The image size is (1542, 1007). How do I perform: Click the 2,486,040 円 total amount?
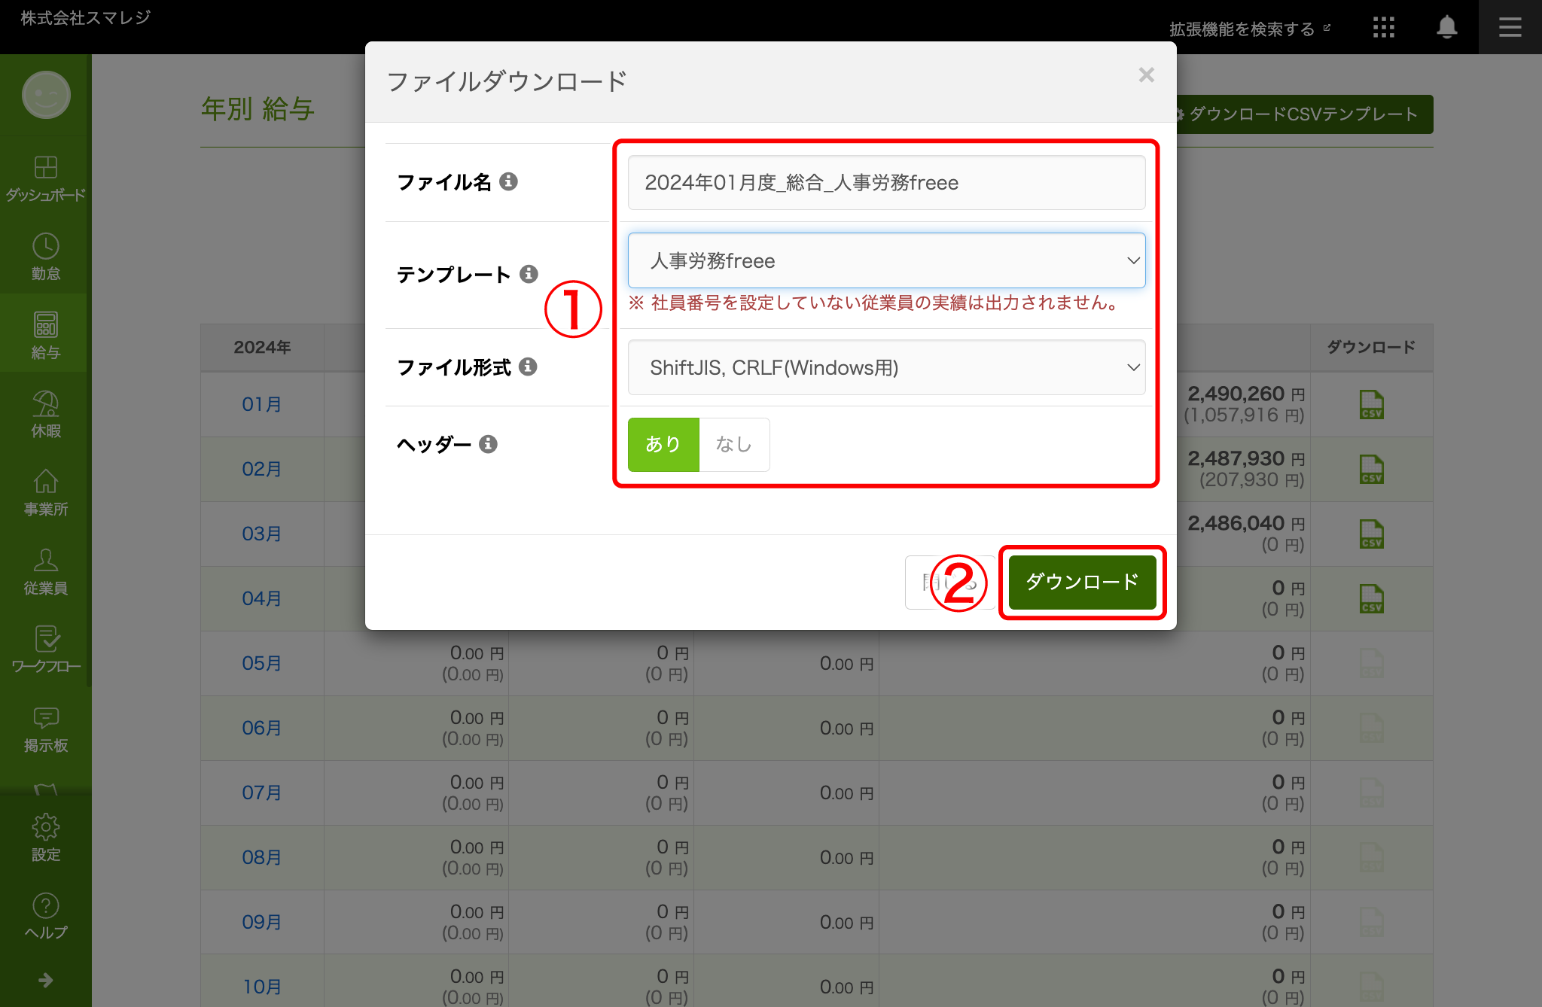[x=1246, y=523]
